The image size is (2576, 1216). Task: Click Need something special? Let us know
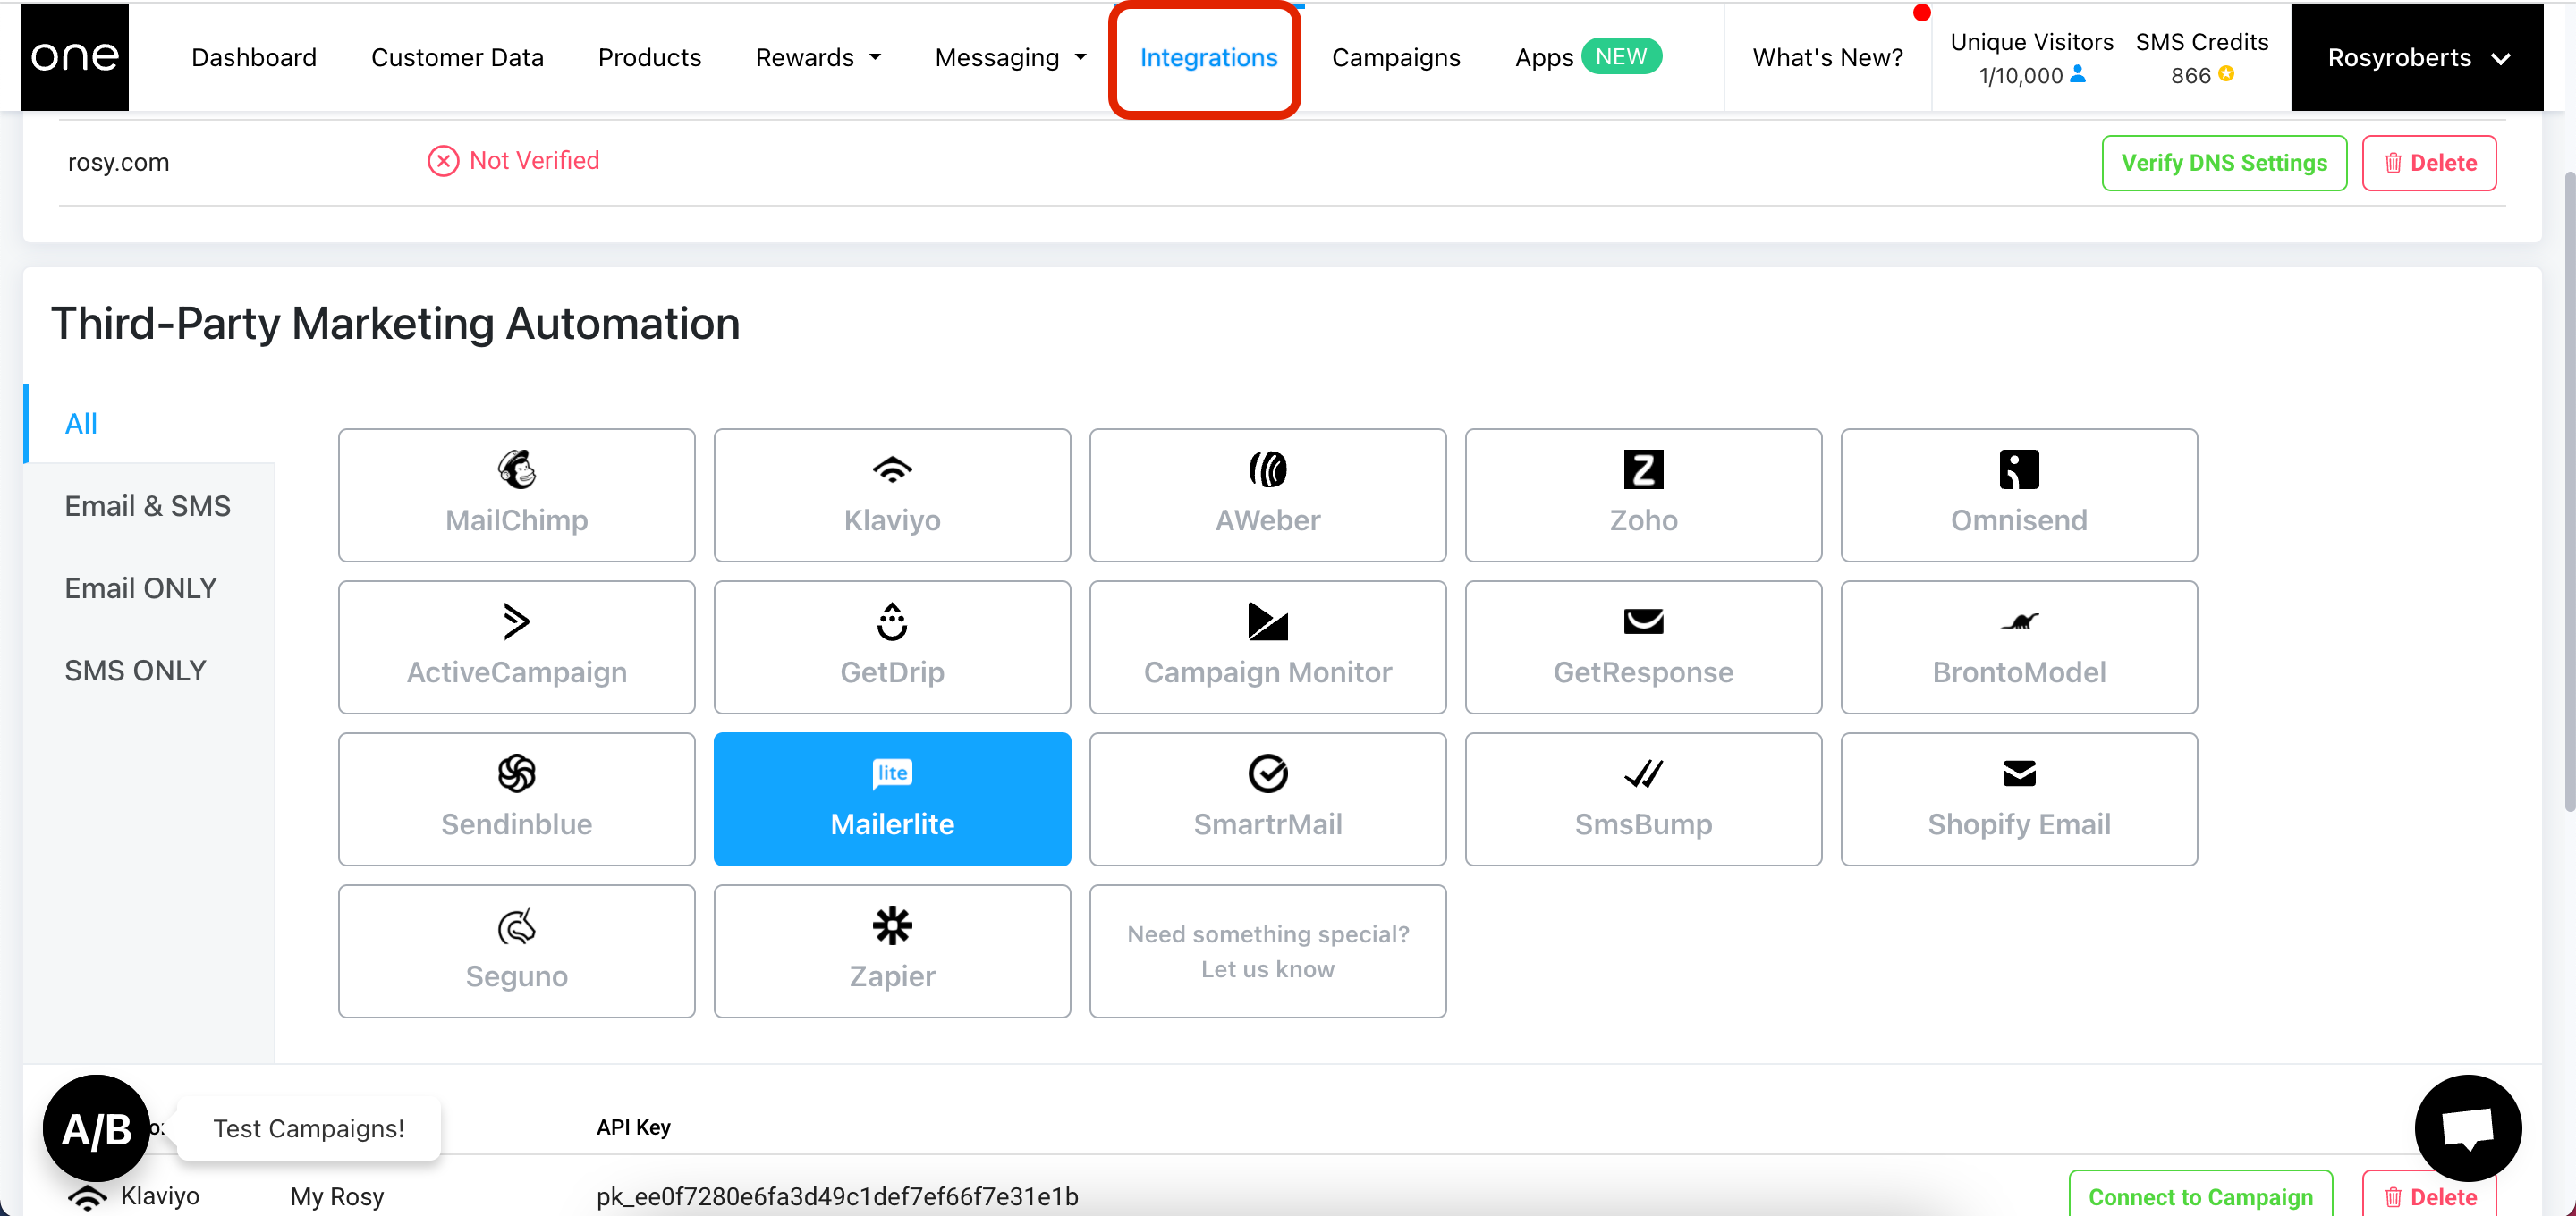(1267, 951)
